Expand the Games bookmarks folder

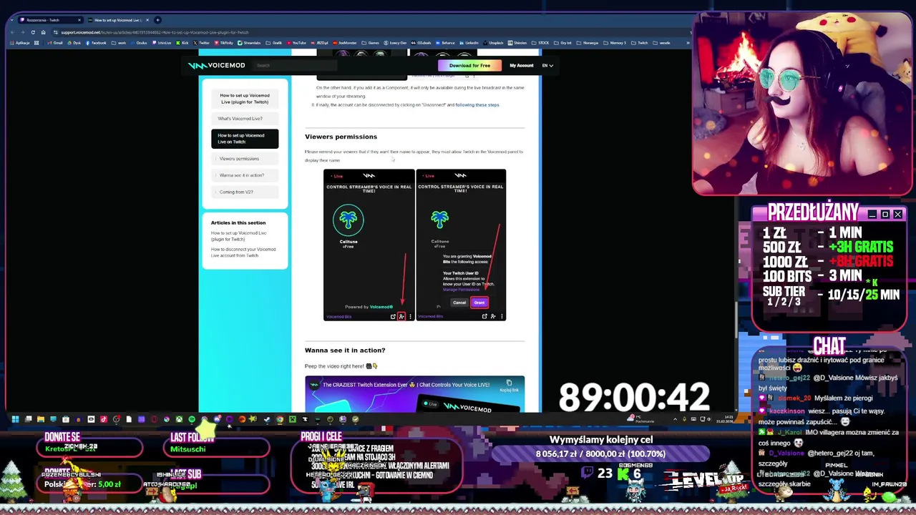click(369, 43)
